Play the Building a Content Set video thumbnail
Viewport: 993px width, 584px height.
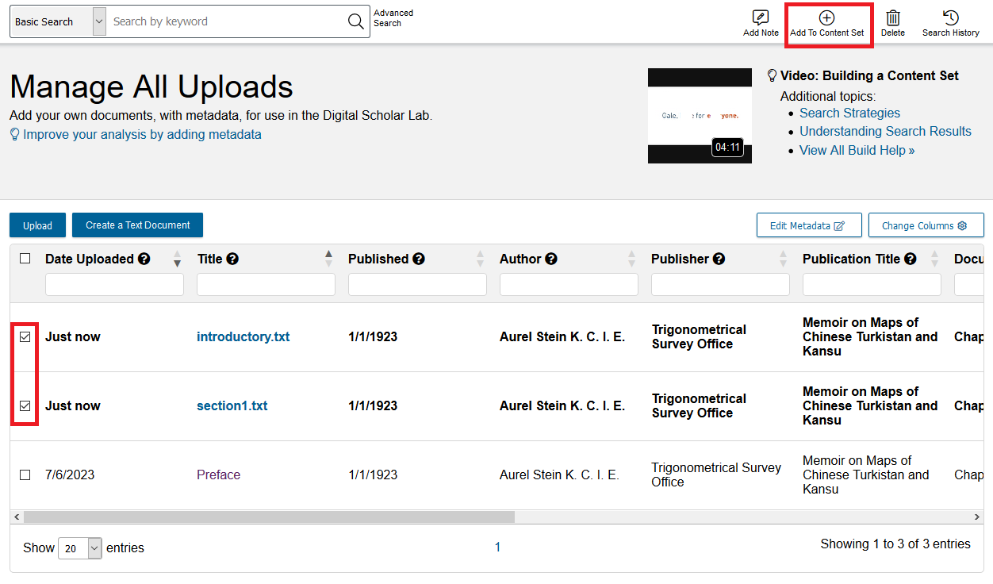click(700, 116)
